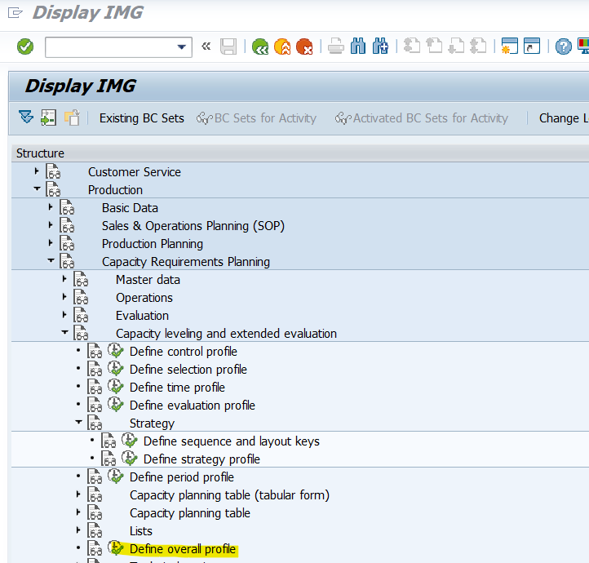The image size is (589, 563).
Task: Select Define strategy profile text
Action: (x=201, y=459)
